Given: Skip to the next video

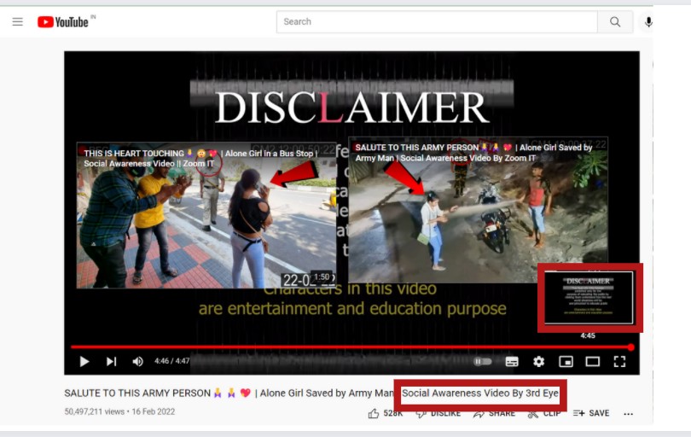Looking at the screenshot, I should point(111,362).
